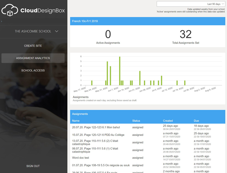Click the CloudDesignBox cloud logo icon
The width and height of the screenshot is (227, 173).
(x=10, y=10)
